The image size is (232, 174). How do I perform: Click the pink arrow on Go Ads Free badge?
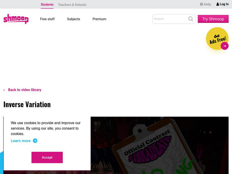224,46
